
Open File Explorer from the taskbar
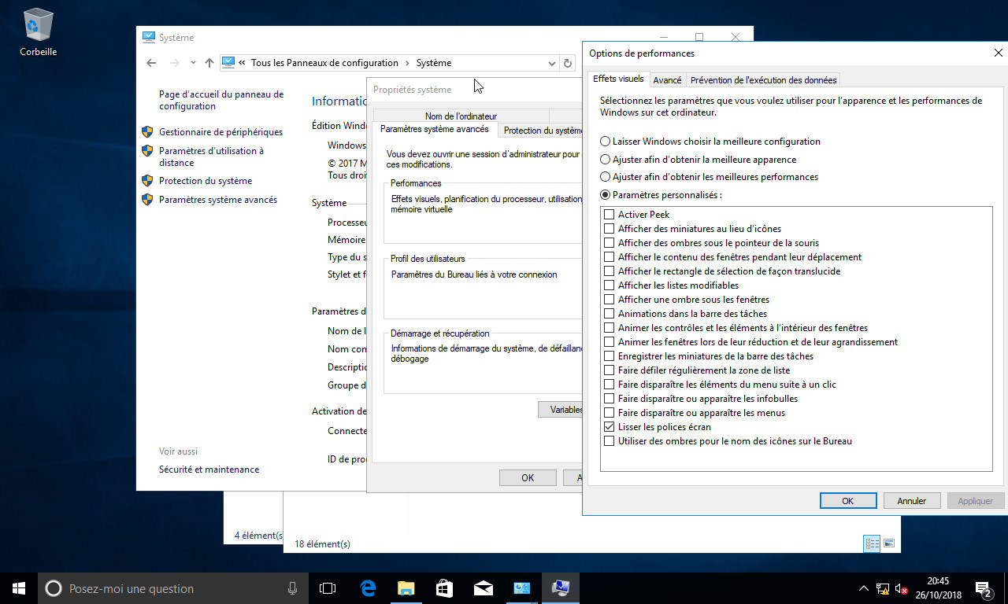(406, 588)
